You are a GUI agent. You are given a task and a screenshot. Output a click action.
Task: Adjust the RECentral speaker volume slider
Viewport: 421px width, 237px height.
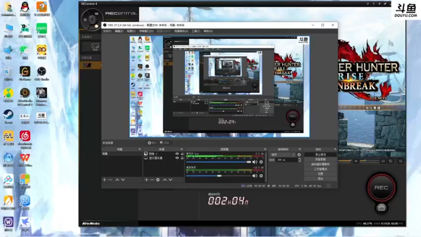point(369,161)
